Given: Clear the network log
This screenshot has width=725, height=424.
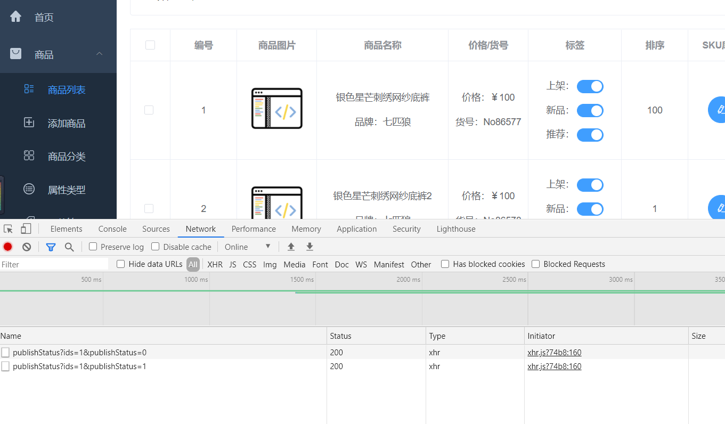Looking at the screenshot, I should [27, 247].
